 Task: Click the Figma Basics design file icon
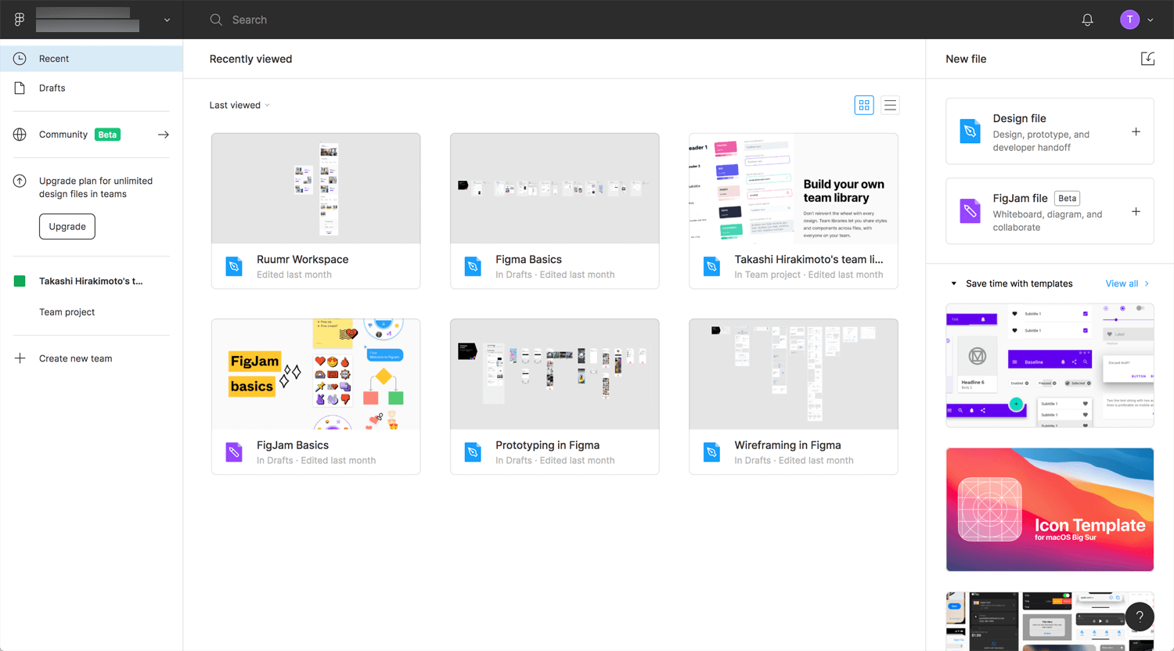coord(473,266)
